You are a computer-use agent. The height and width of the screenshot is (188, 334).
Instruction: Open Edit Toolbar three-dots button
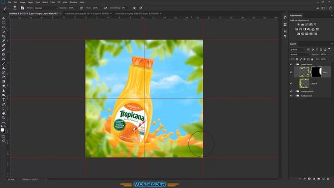(x=4, y=122)
